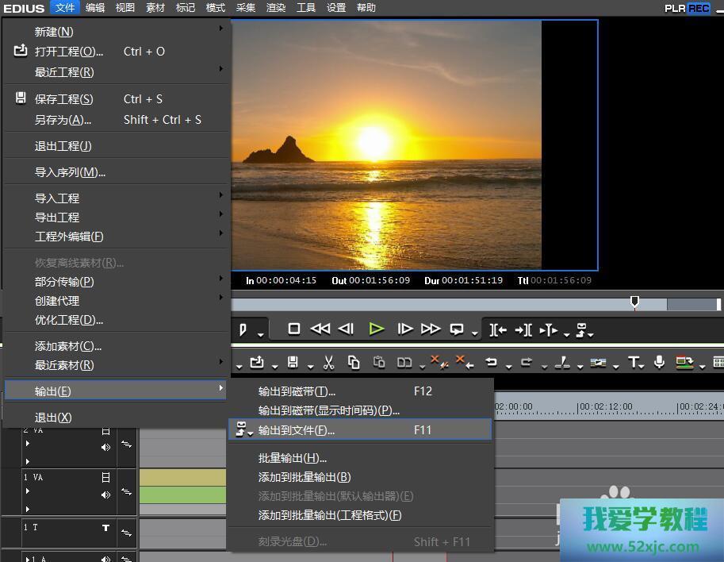This screenshot has width=724, height=562.
Task: Click the Fast Forward button
Action: tap(431, 329)
